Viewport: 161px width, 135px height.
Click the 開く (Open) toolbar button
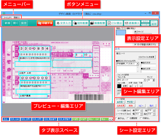(15, 23)
